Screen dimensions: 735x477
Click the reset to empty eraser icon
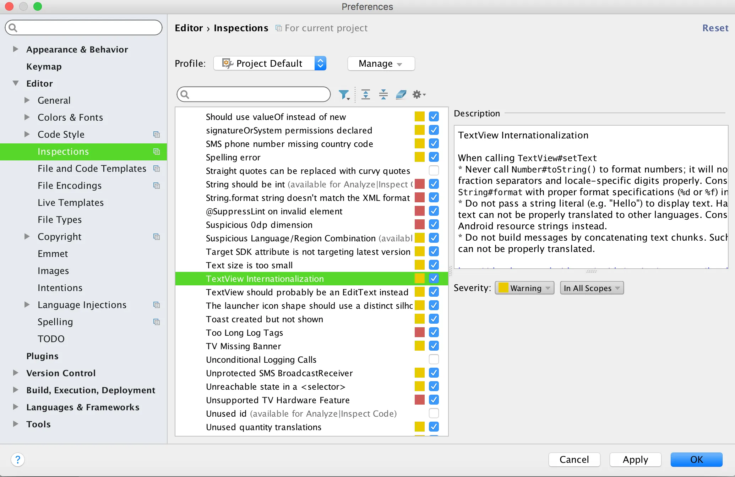[x=401, y=94]
